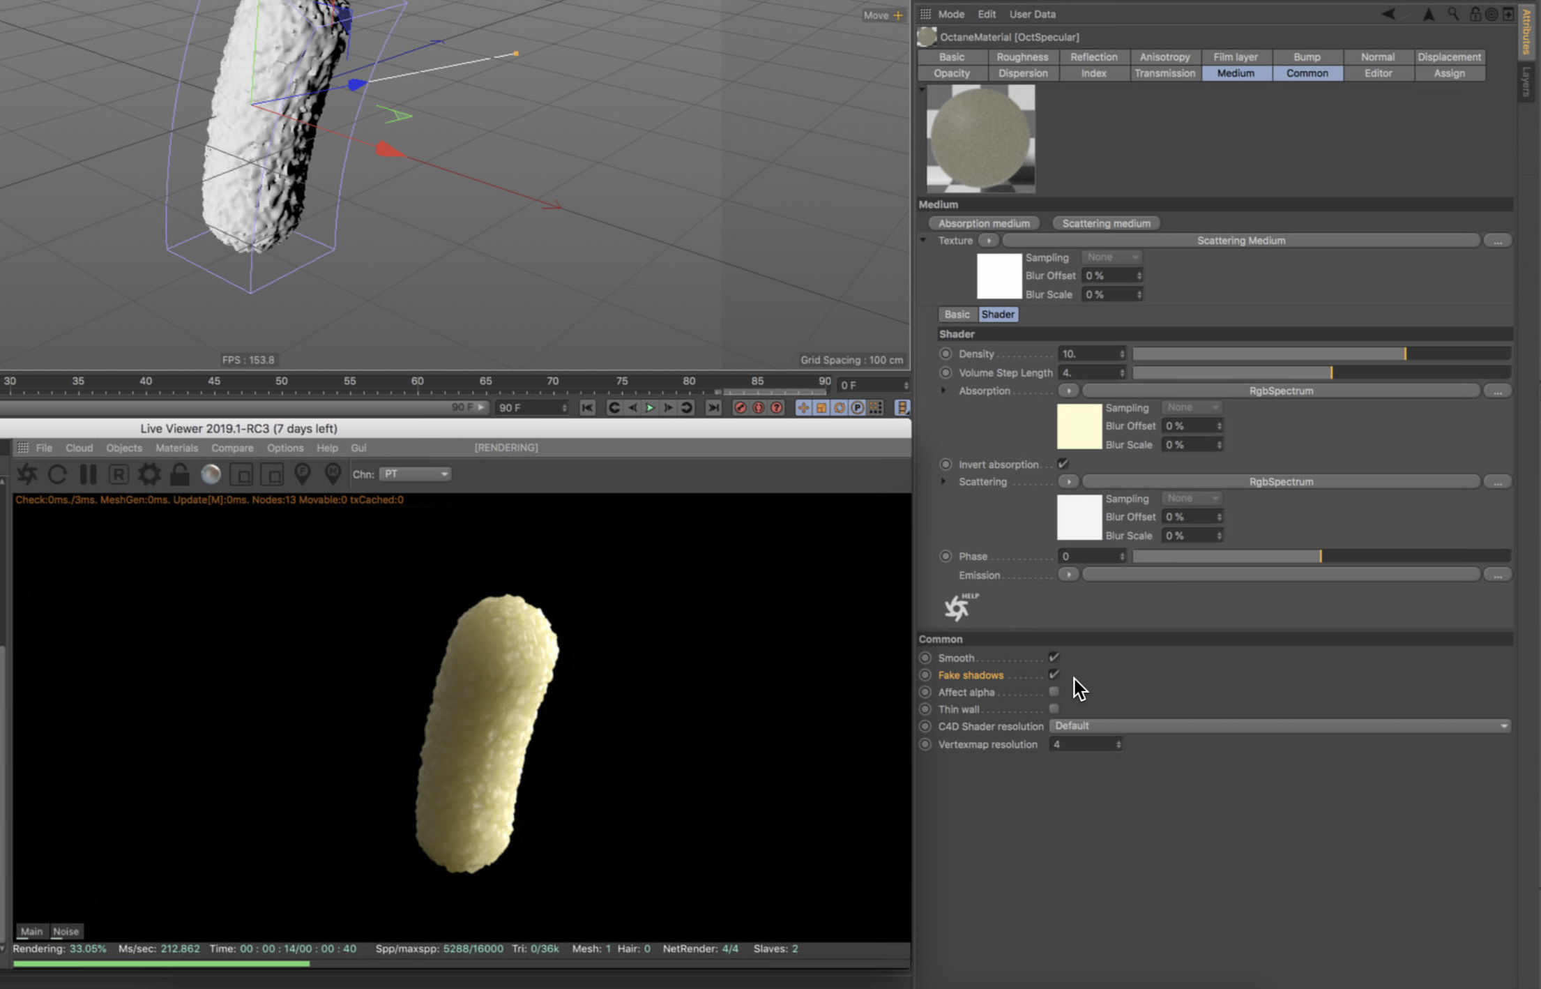The image size is (1541, 989).
Task: Uncheck the Fake shadows checkbox
Action: point(1054,674)
